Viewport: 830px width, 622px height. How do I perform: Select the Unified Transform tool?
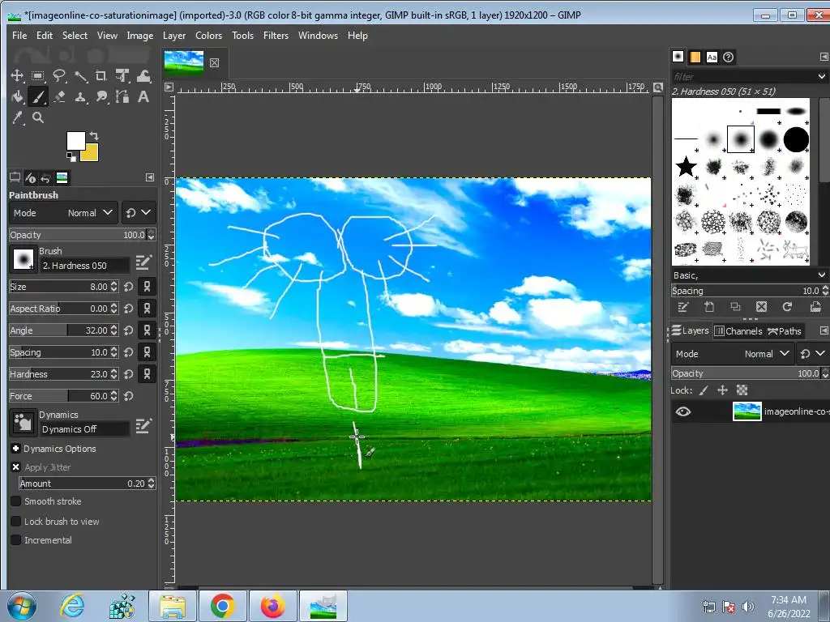coord(122,75)
